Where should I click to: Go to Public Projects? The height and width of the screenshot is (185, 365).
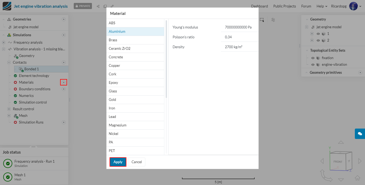tap(285, 6)
